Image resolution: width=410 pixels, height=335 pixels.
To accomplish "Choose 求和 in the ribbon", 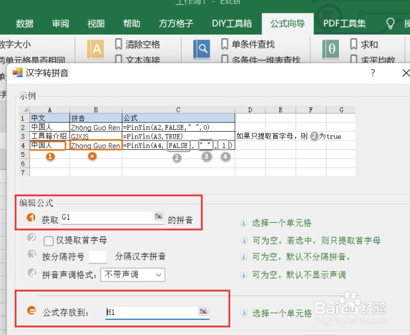I will coord(369,45).
